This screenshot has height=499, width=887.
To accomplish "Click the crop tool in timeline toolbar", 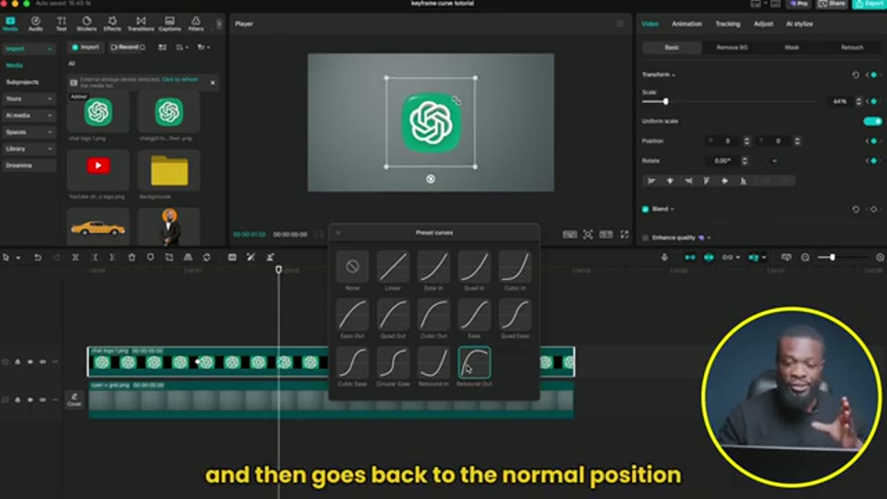I will coord(169,257).
